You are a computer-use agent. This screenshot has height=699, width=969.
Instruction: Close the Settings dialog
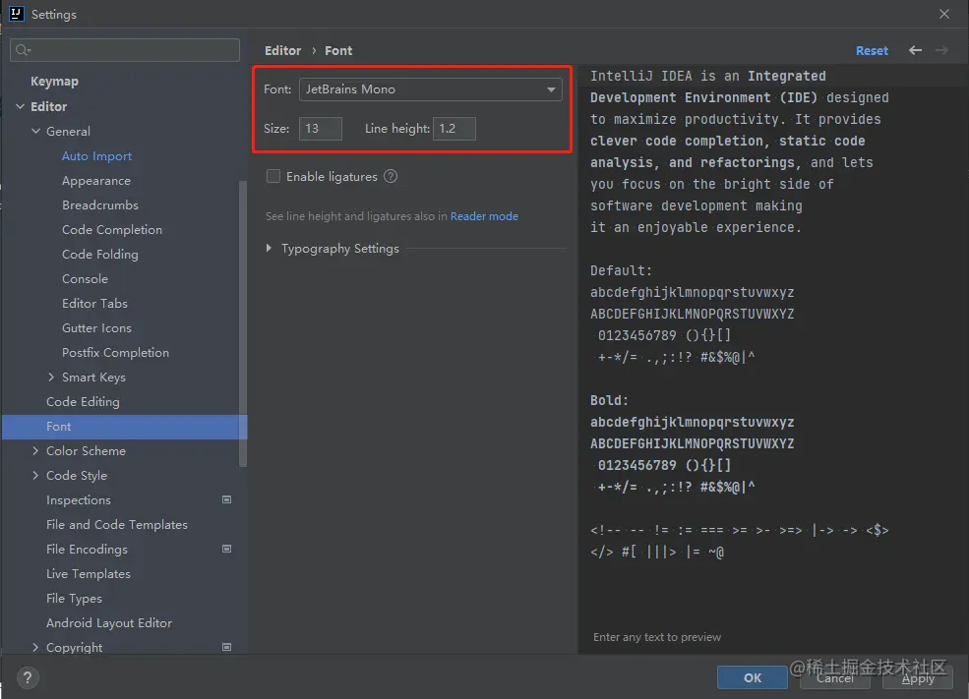944,14
